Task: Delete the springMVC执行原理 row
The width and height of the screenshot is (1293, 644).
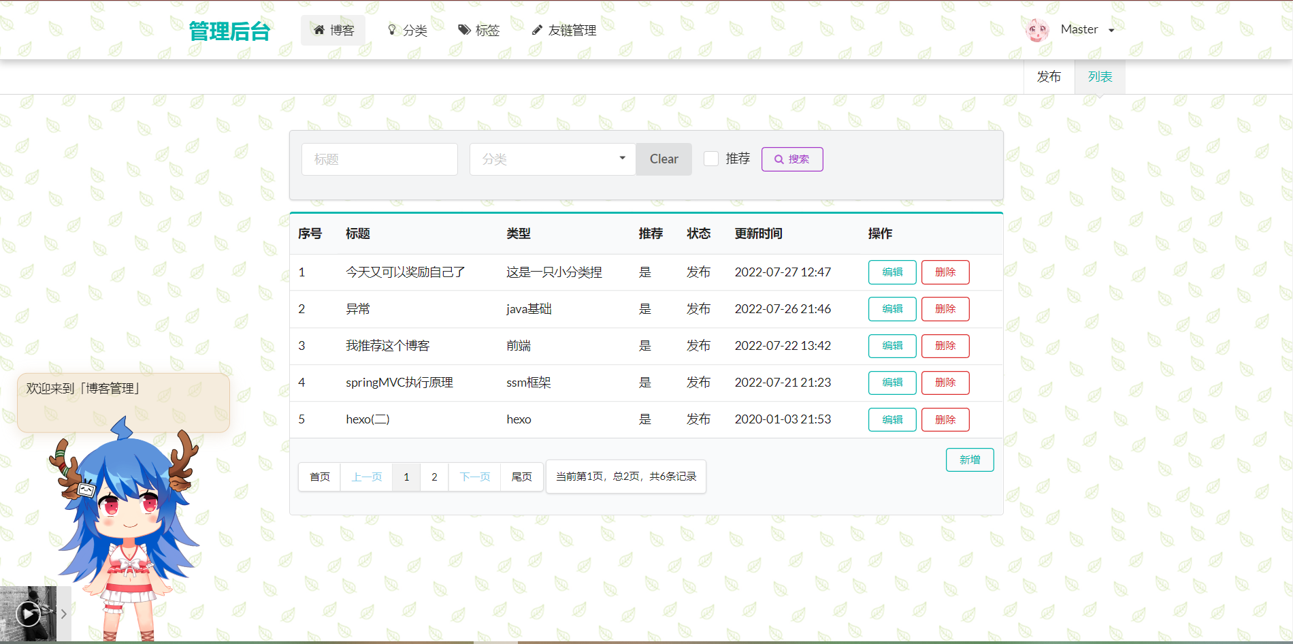Action: (x=945, y=383)
